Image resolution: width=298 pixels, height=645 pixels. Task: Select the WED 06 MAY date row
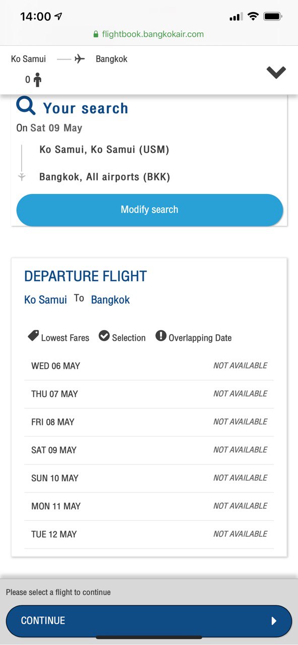tap(149, 366)
